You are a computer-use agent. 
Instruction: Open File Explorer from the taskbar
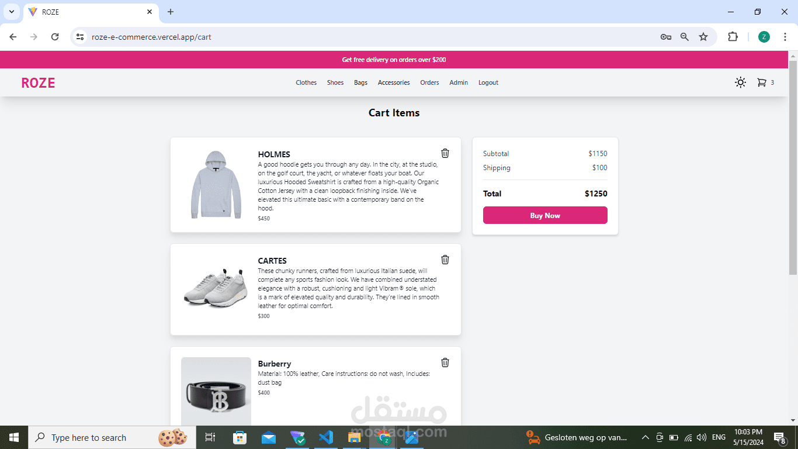(x=355, y=437)
